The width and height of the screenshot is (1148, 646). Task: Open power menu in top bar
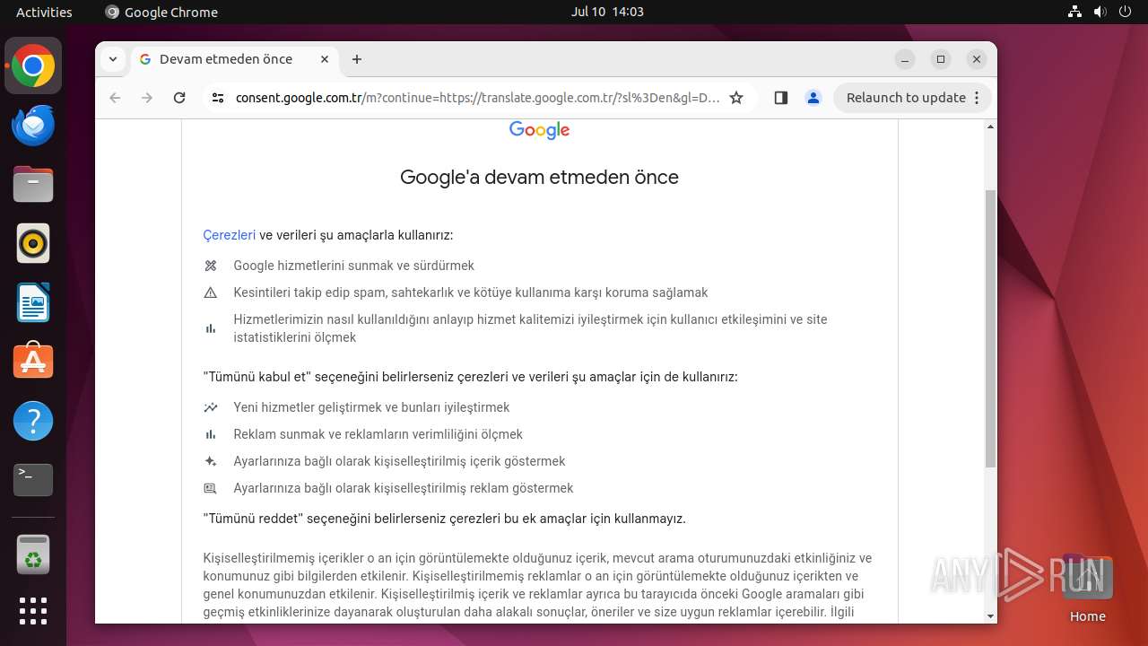click(x=1125, y=12)
